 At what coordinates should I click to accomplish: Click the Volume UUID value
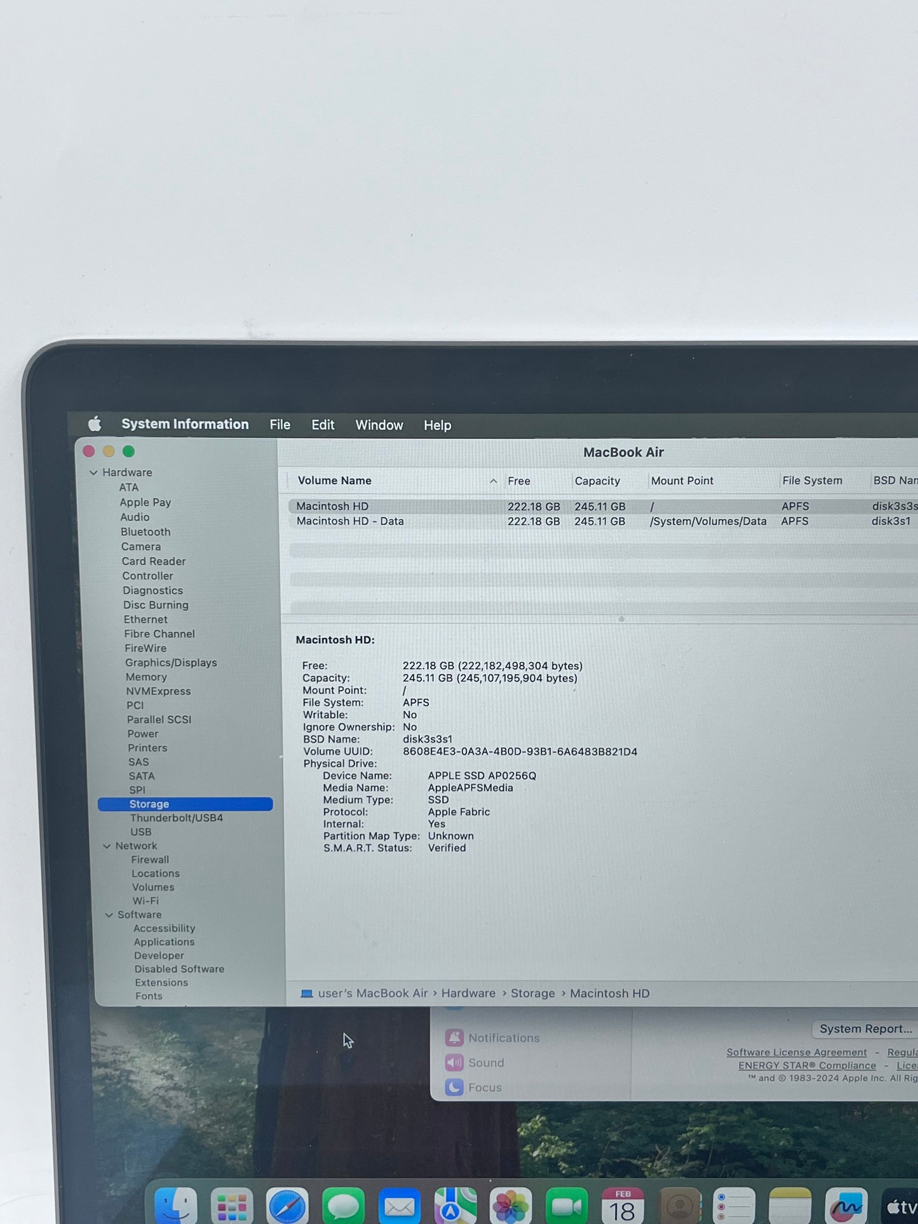(520, 751)
